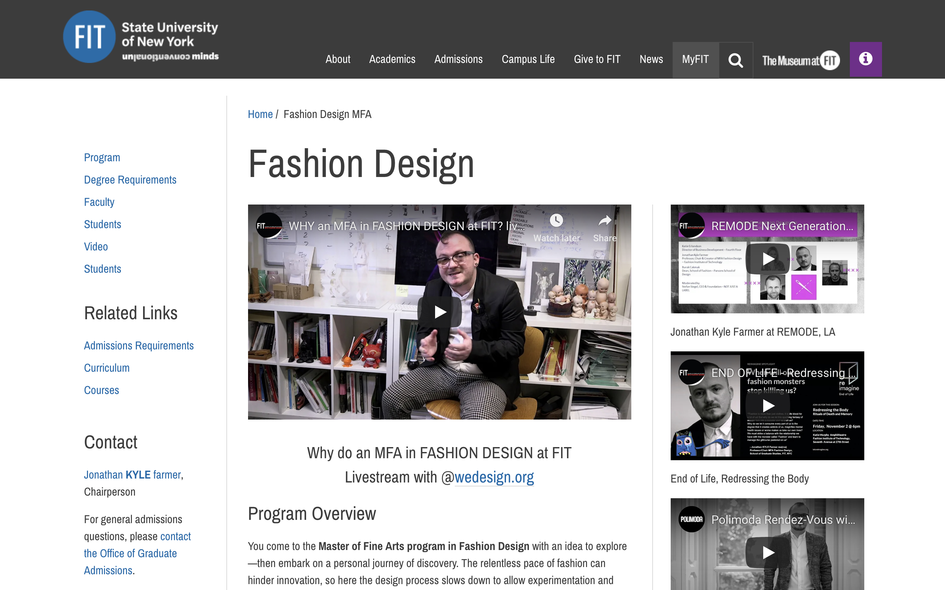Click the Museum at FIT logo
Image resolution: width=945 pixels, height=590 pixels.
(801, 60)
